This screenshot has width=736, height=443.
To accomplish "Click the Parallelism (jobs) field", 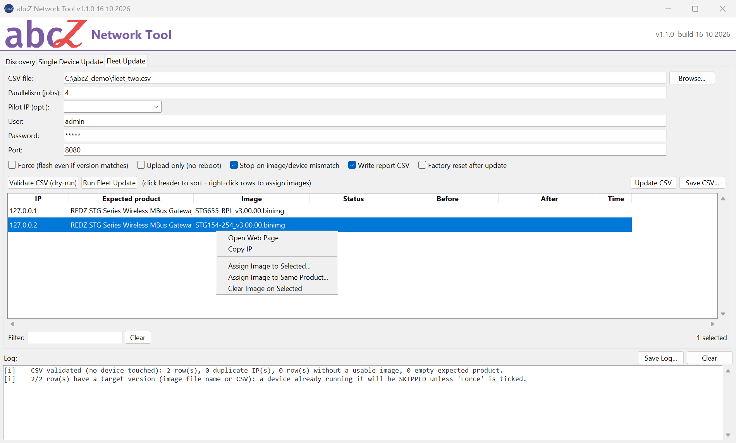I will click(x=365, y=92).
